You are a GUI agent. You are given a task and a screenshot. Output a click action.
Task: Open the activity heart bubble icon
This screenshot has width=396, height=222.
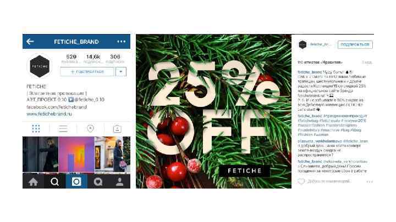[x=98, y=181]
